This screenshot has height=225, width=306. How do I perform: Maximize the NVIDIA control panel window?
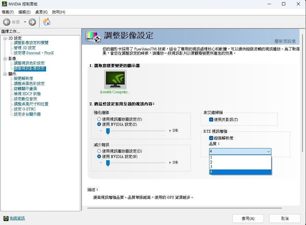pyautogui.click(x=284, y=4)
